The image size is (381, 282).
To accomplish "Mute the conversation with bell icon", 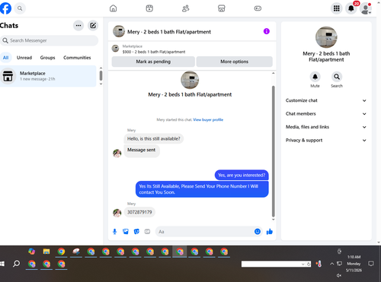I will [315, 77].
